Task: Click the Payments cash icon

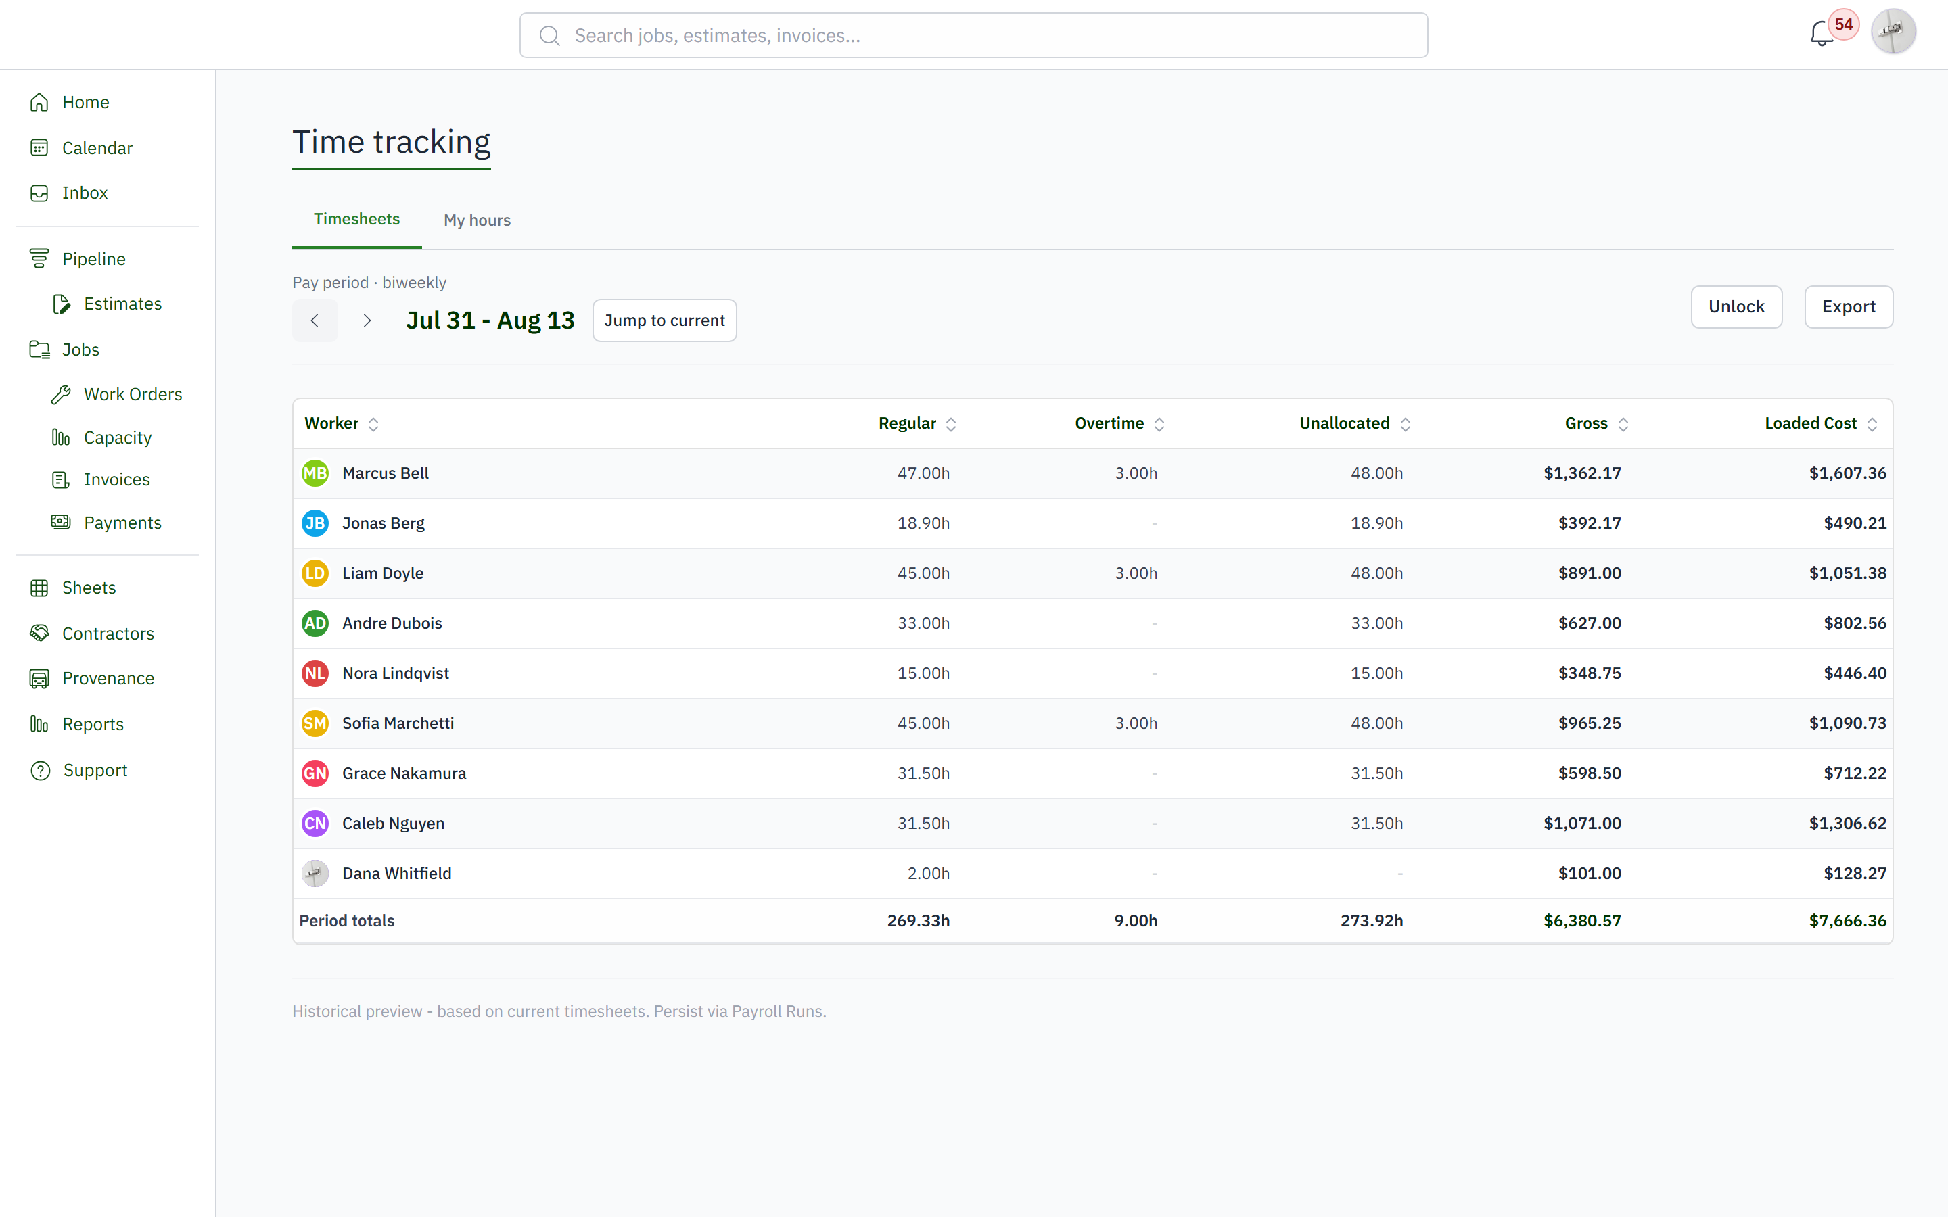Action: coord(61,523)
